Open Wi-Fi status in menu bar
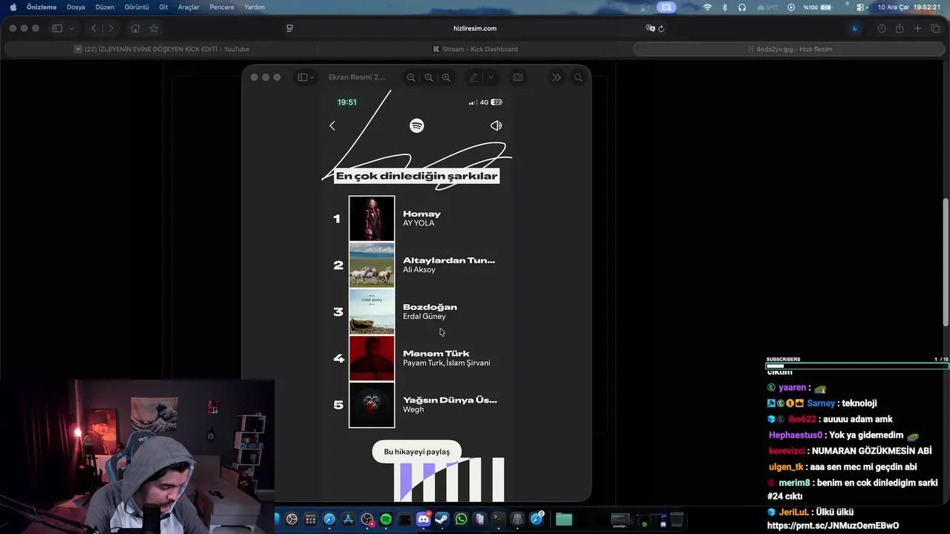The image size is (950, 534). pos(707,7)
